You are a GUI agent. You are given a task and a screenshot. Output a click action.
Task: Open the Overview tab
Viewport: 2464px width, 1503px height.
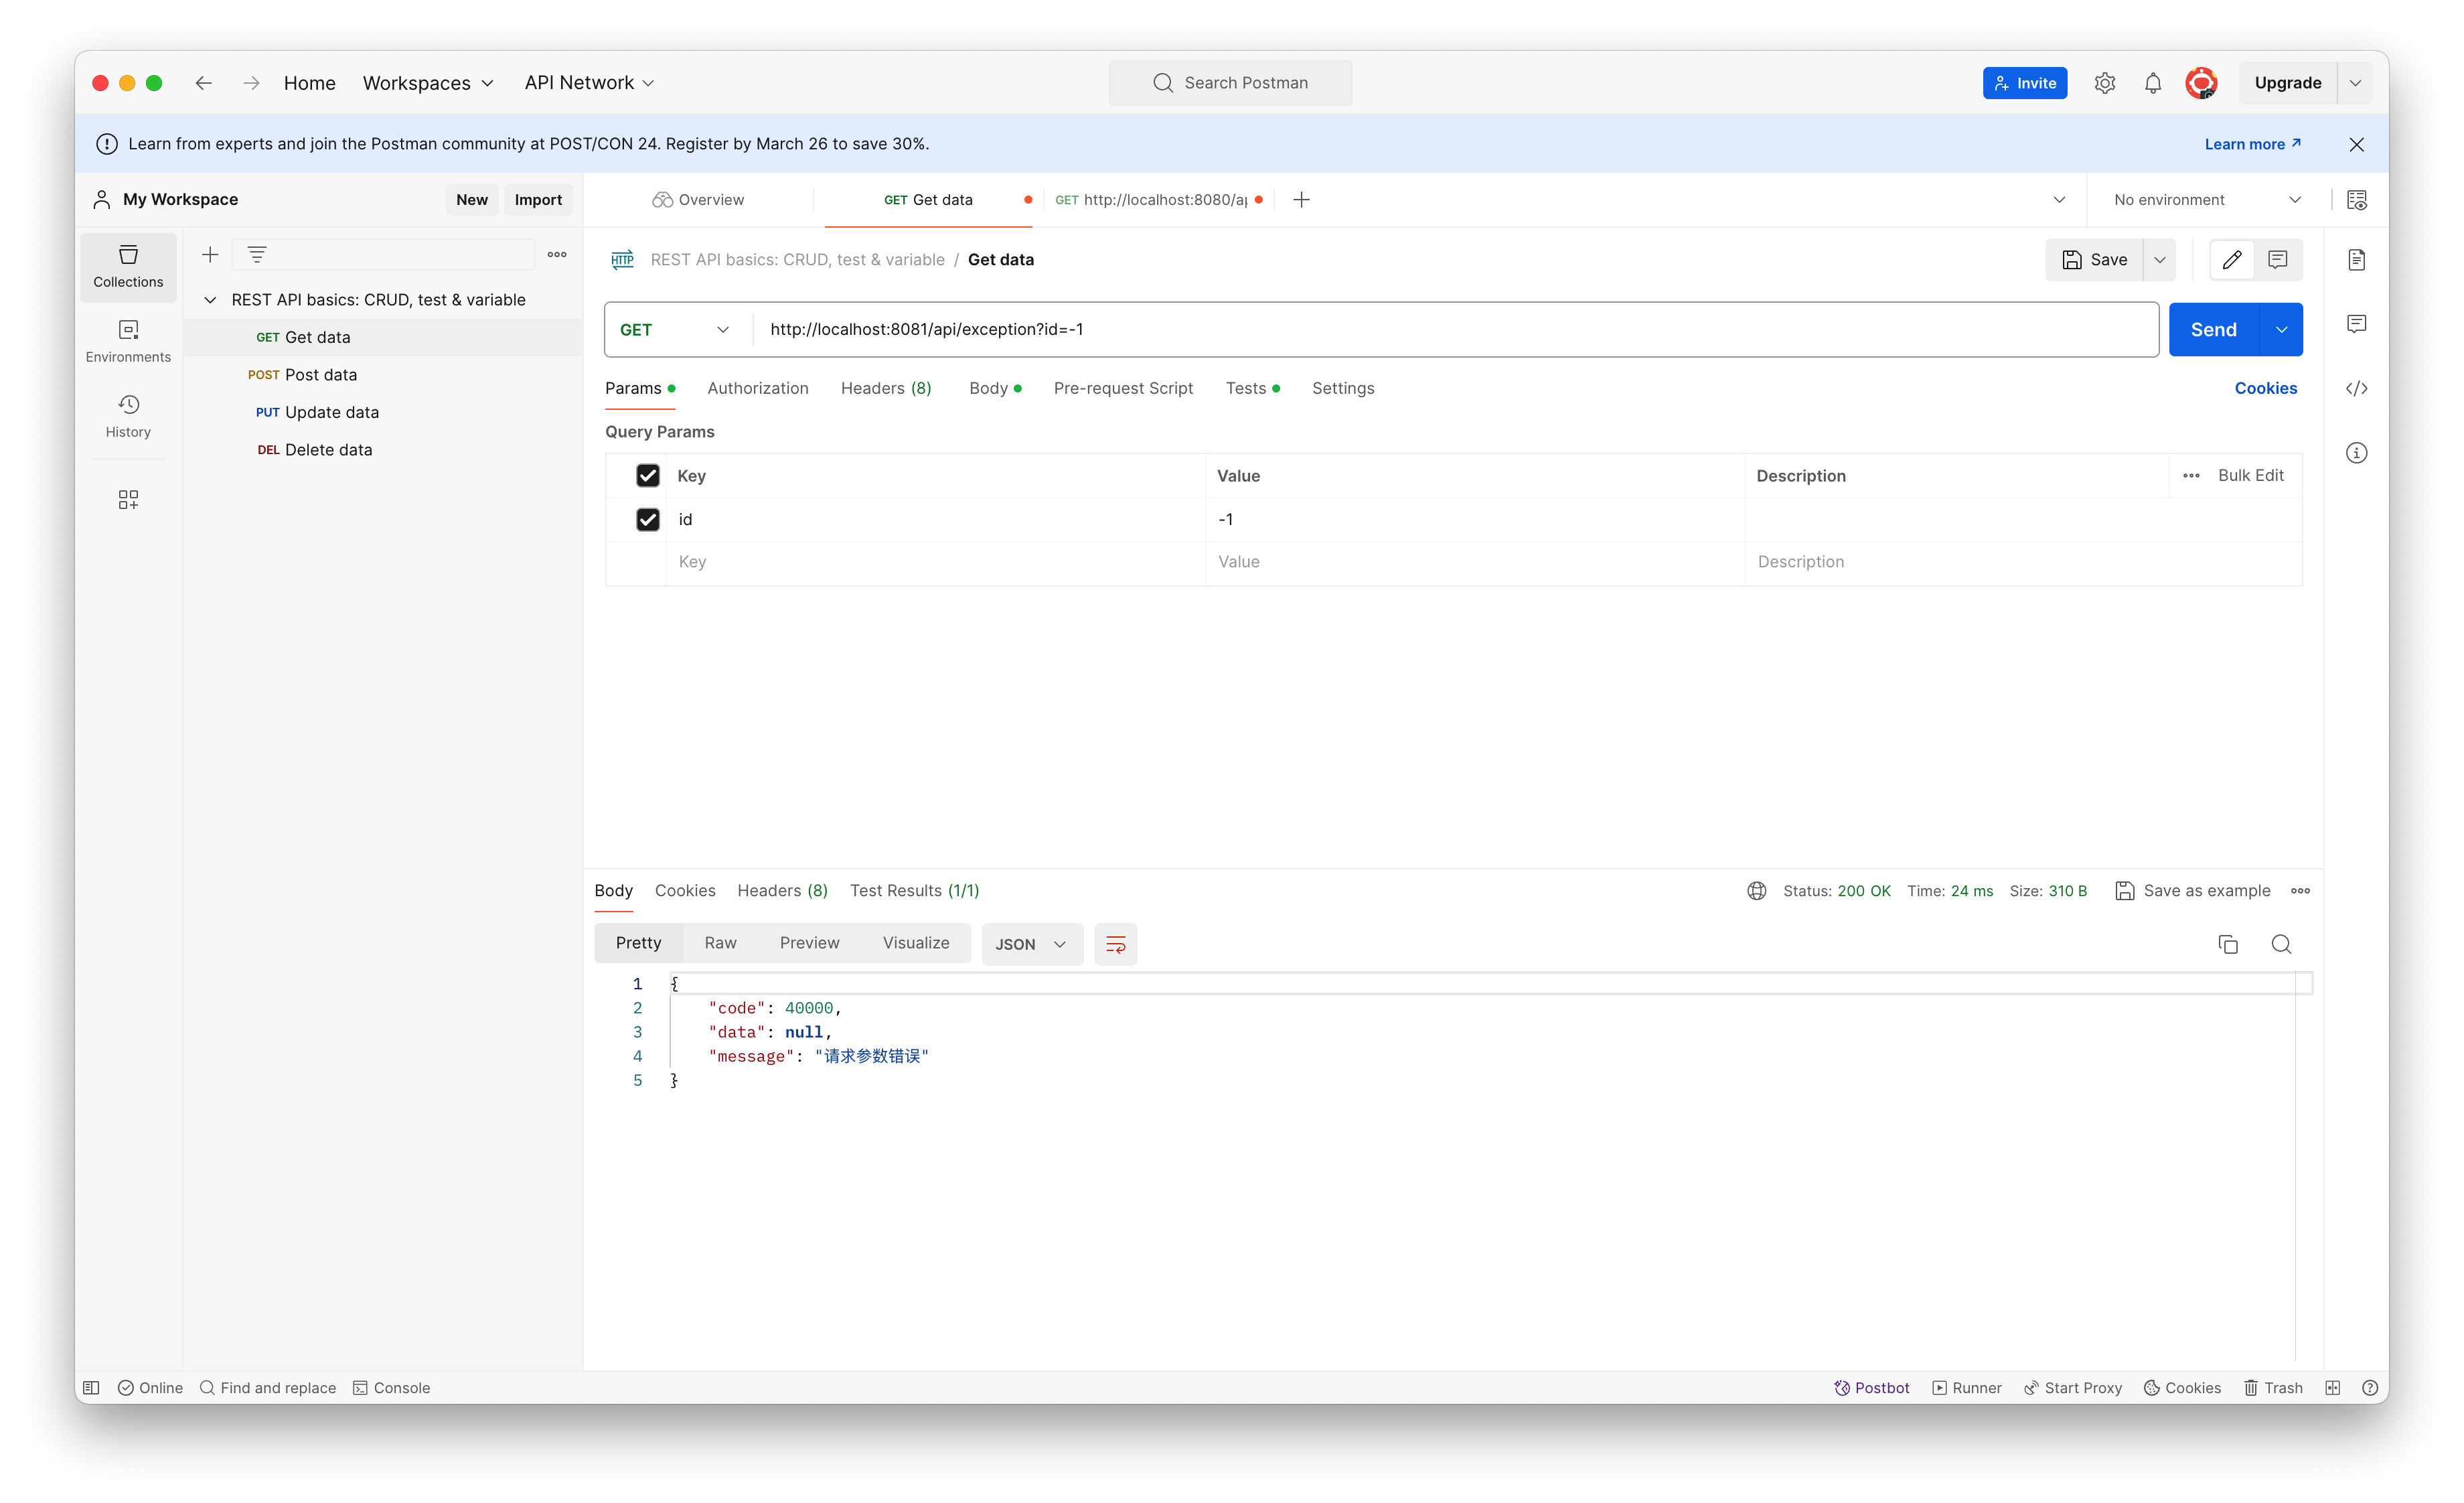(698, 200)
